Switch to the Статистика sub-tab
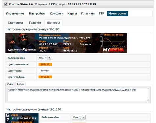 coord(15,23)
